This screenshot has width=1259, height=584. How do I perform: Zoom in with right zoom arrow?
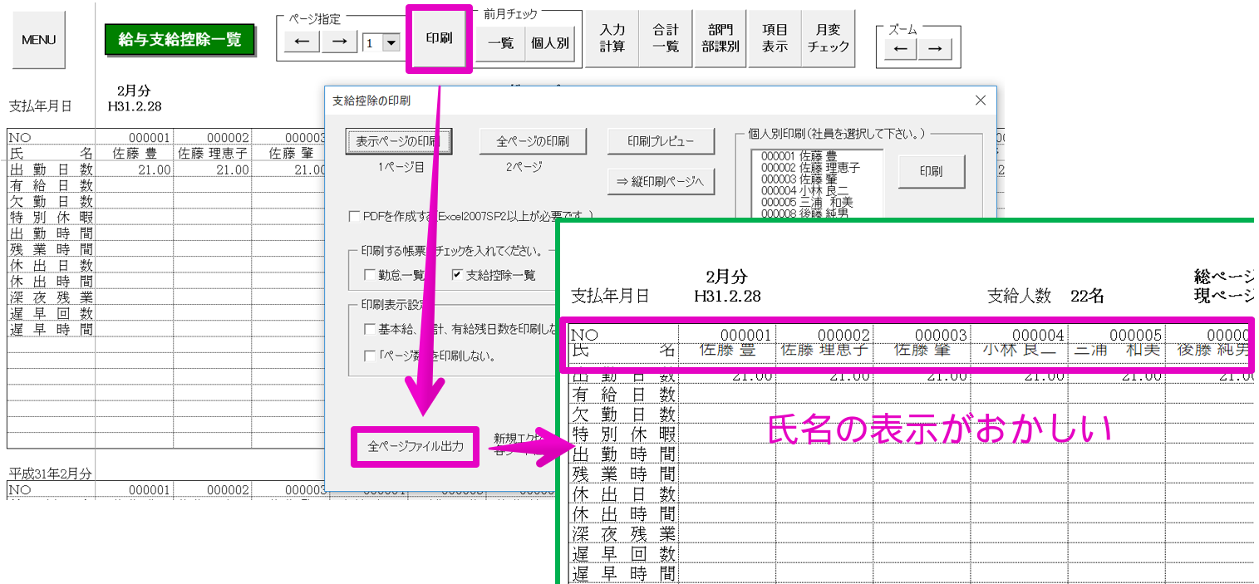click(935, 50)
